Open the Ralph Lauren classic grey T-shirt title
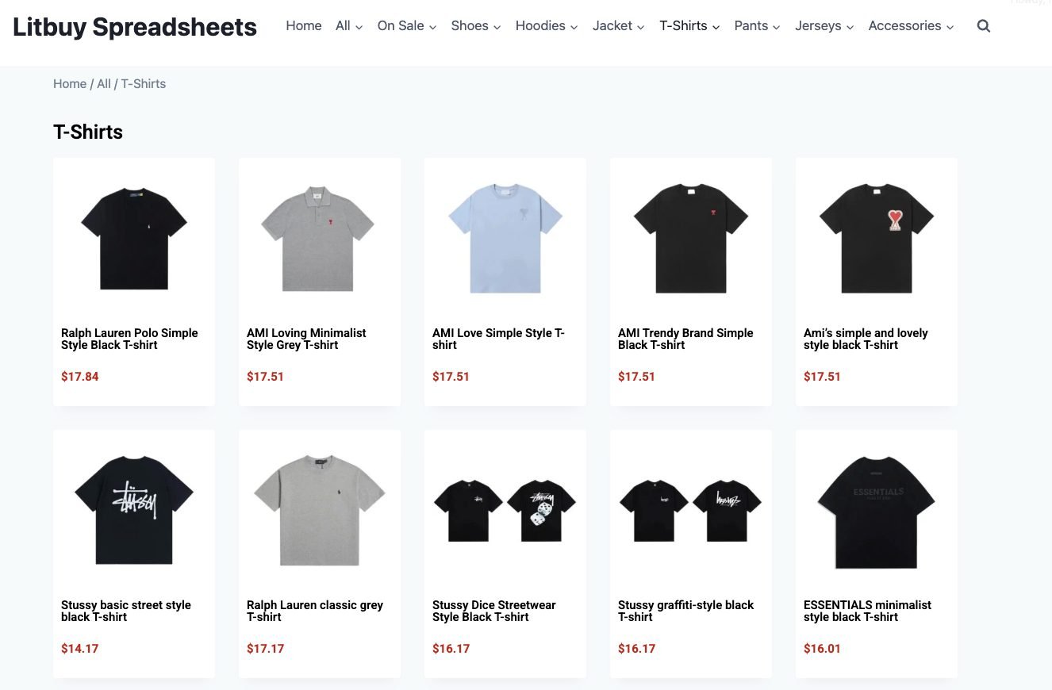 pos(315,611)
